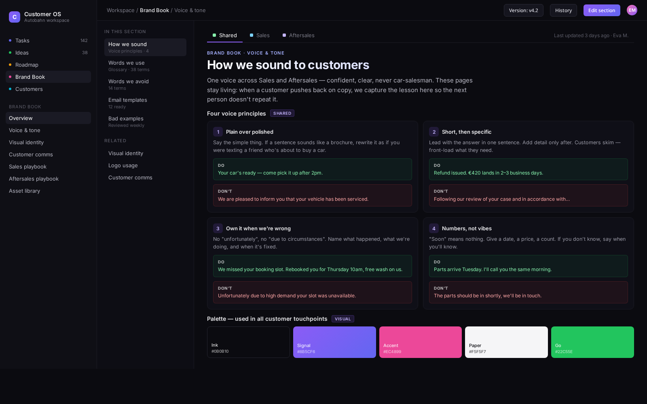Click the 'The parts should be in shortly' example
The width and height of the screenshot is (647, 404).
529,292
